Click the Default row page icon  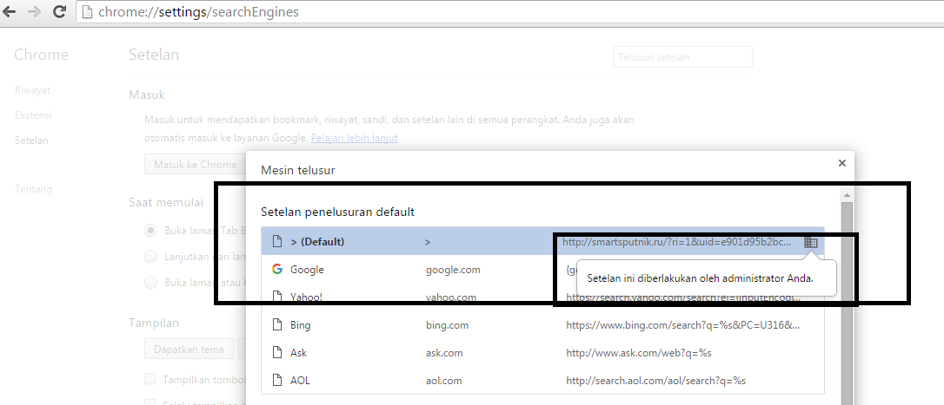[277, 242]
